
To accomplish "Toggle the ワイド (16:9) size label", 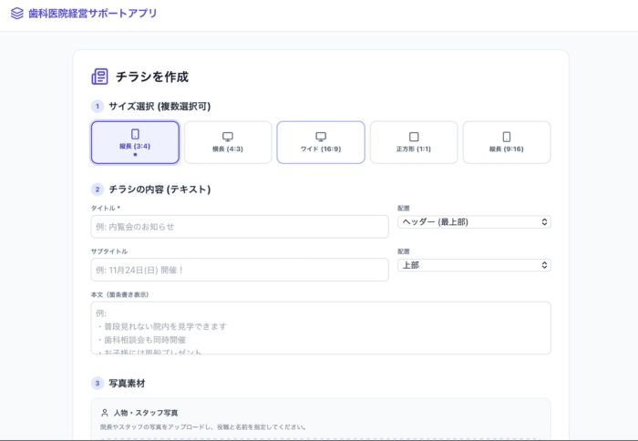I will click(x=321, y=148).
